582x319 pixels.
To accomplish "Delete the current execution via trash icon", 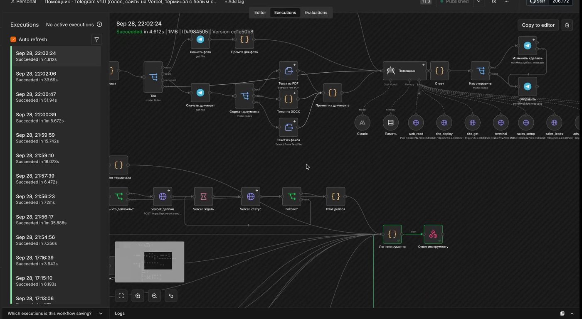I will 567,25.
